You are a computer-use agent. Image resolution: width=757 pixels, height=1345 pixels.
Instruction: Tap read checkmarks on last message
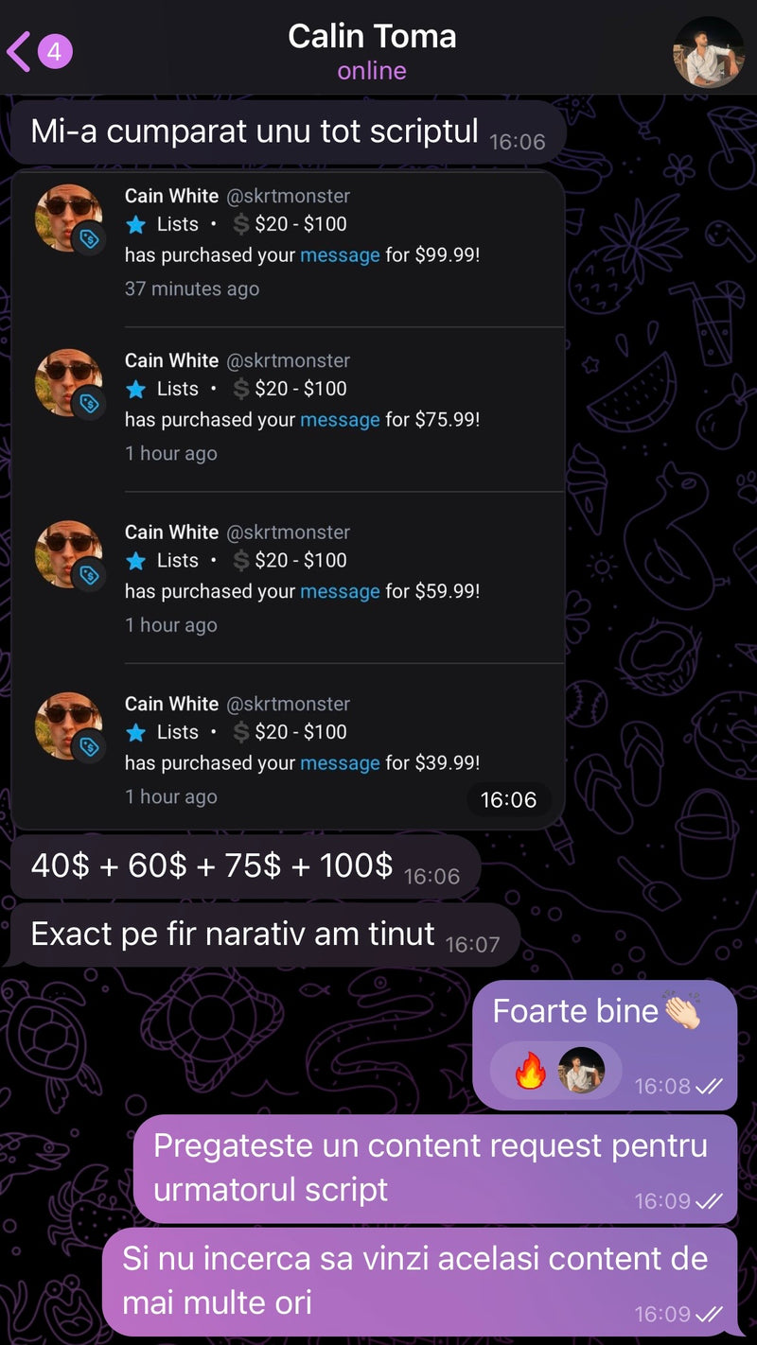pyautogui.click(x=709, y=1314)
